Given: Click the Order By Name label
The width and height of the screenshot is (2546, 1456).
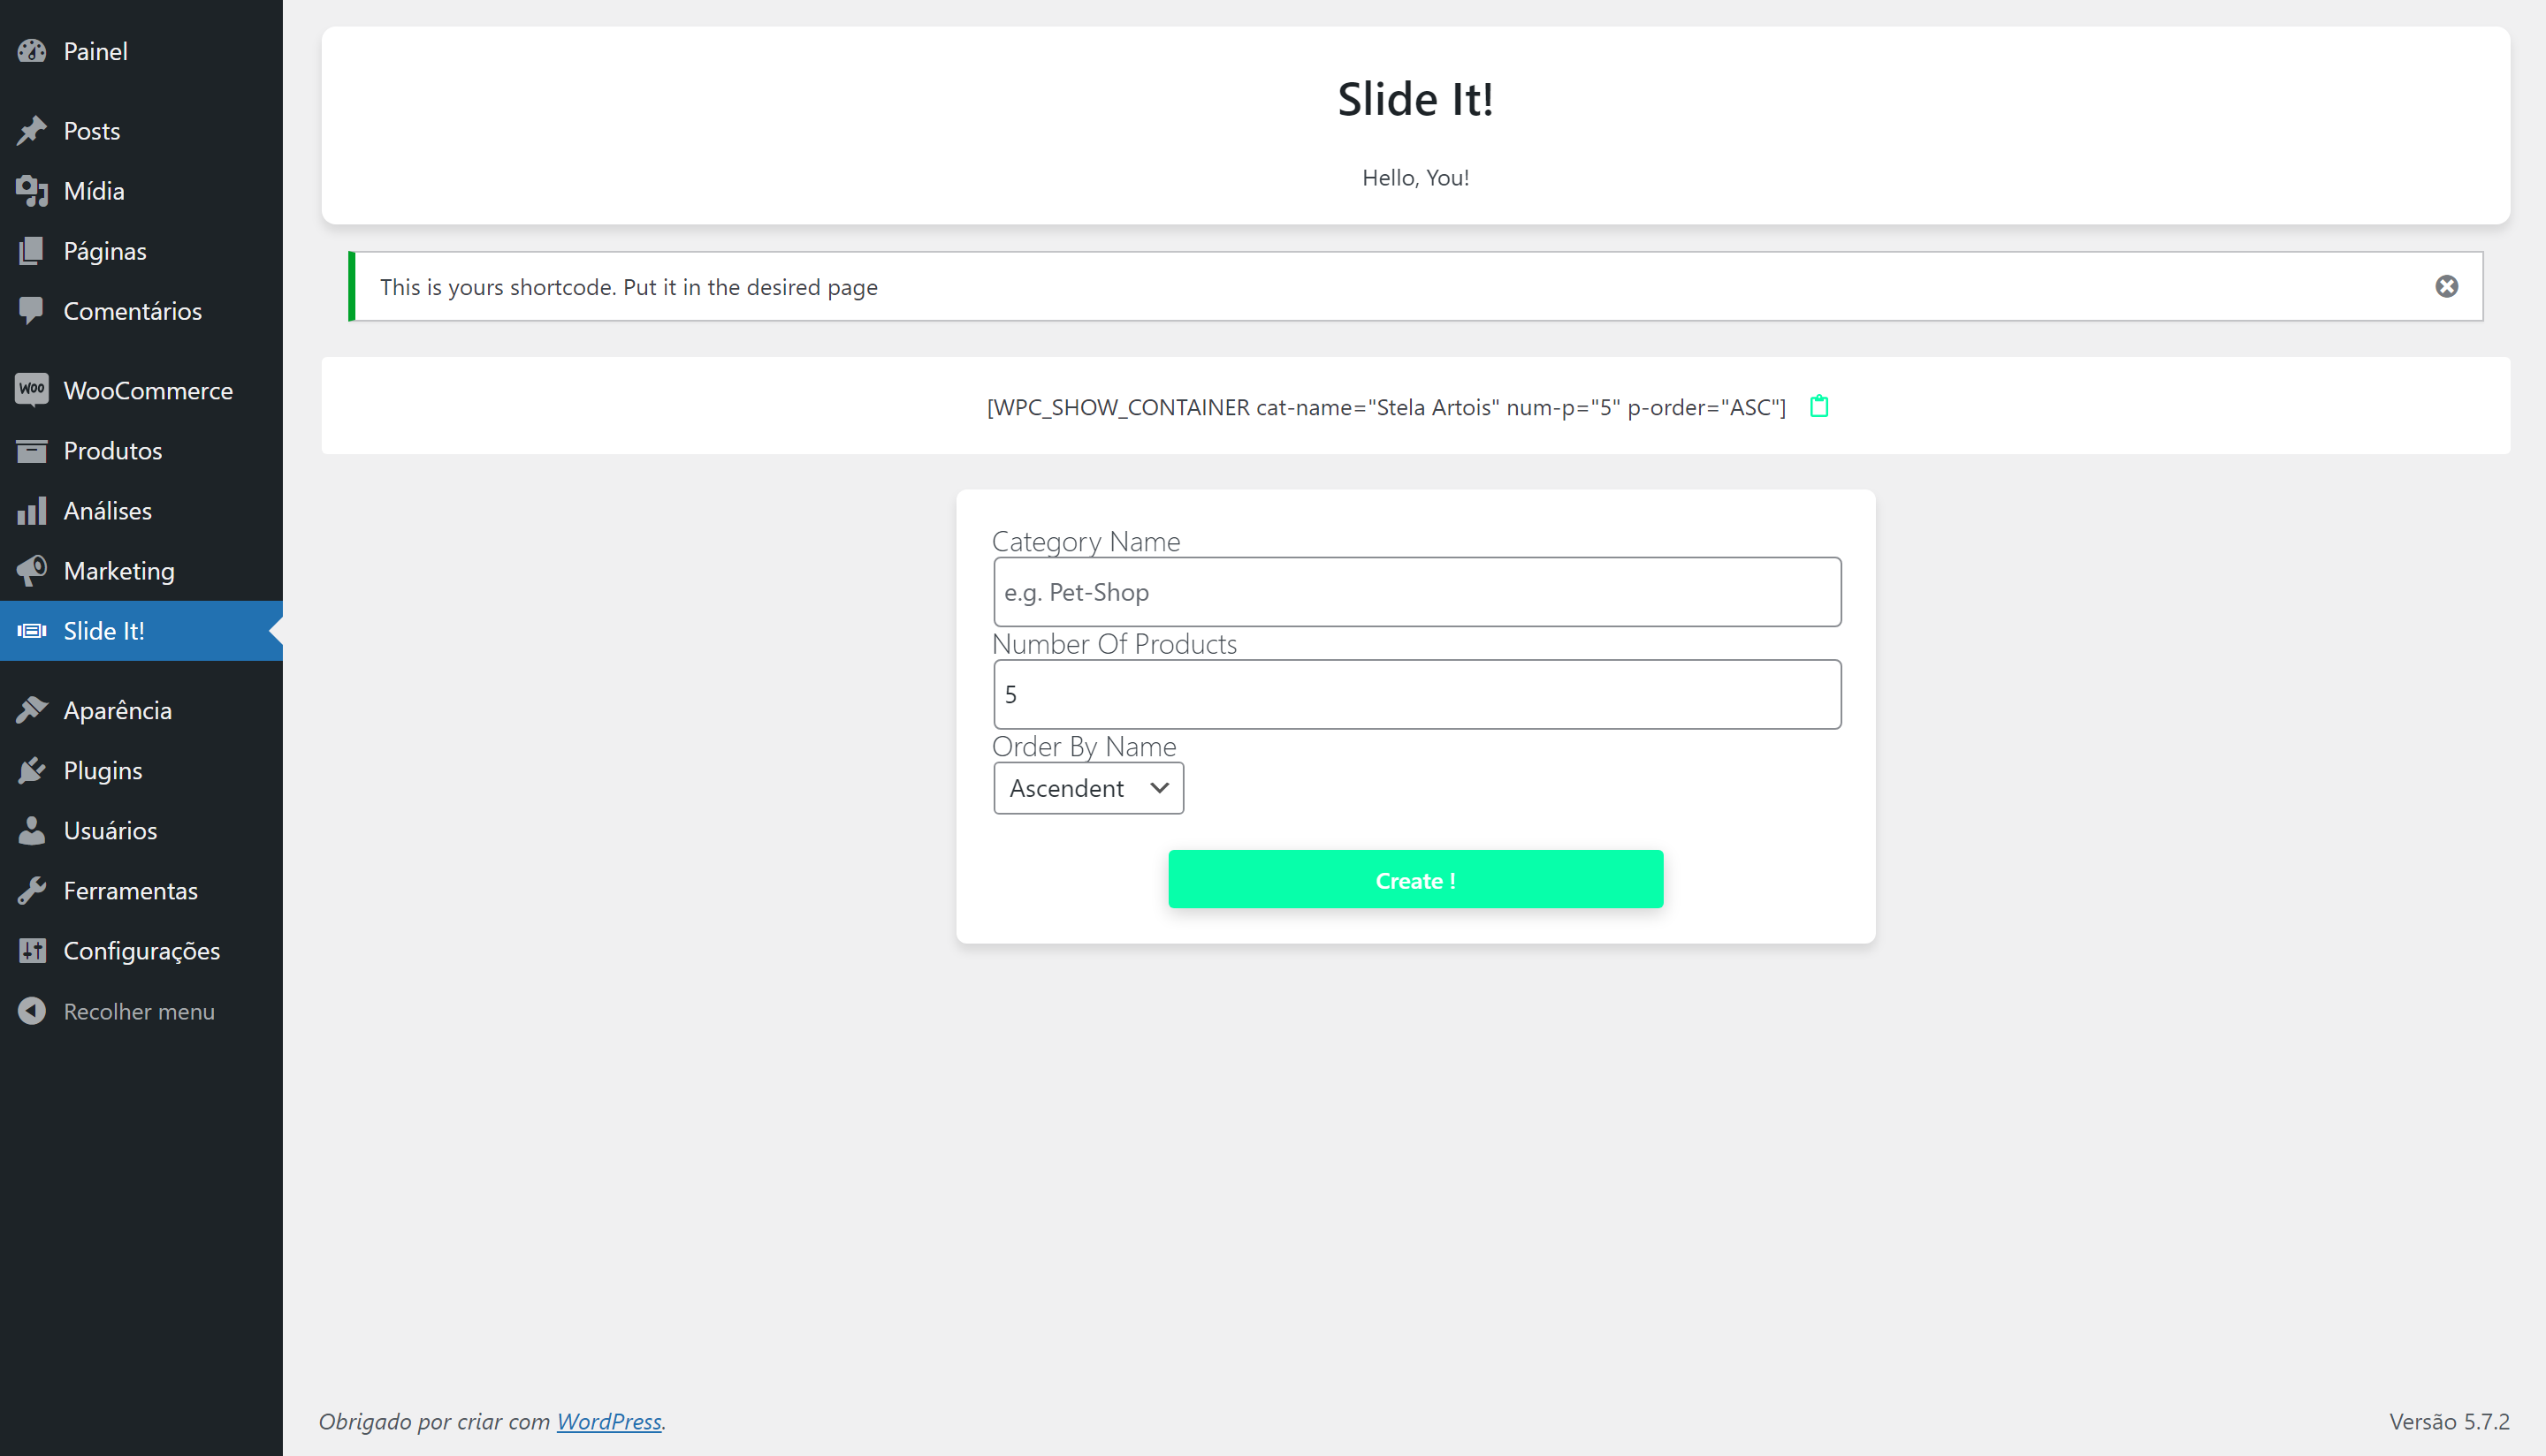Looking at the screenshot, I should pyautogui.click(x=1085, y=746).
